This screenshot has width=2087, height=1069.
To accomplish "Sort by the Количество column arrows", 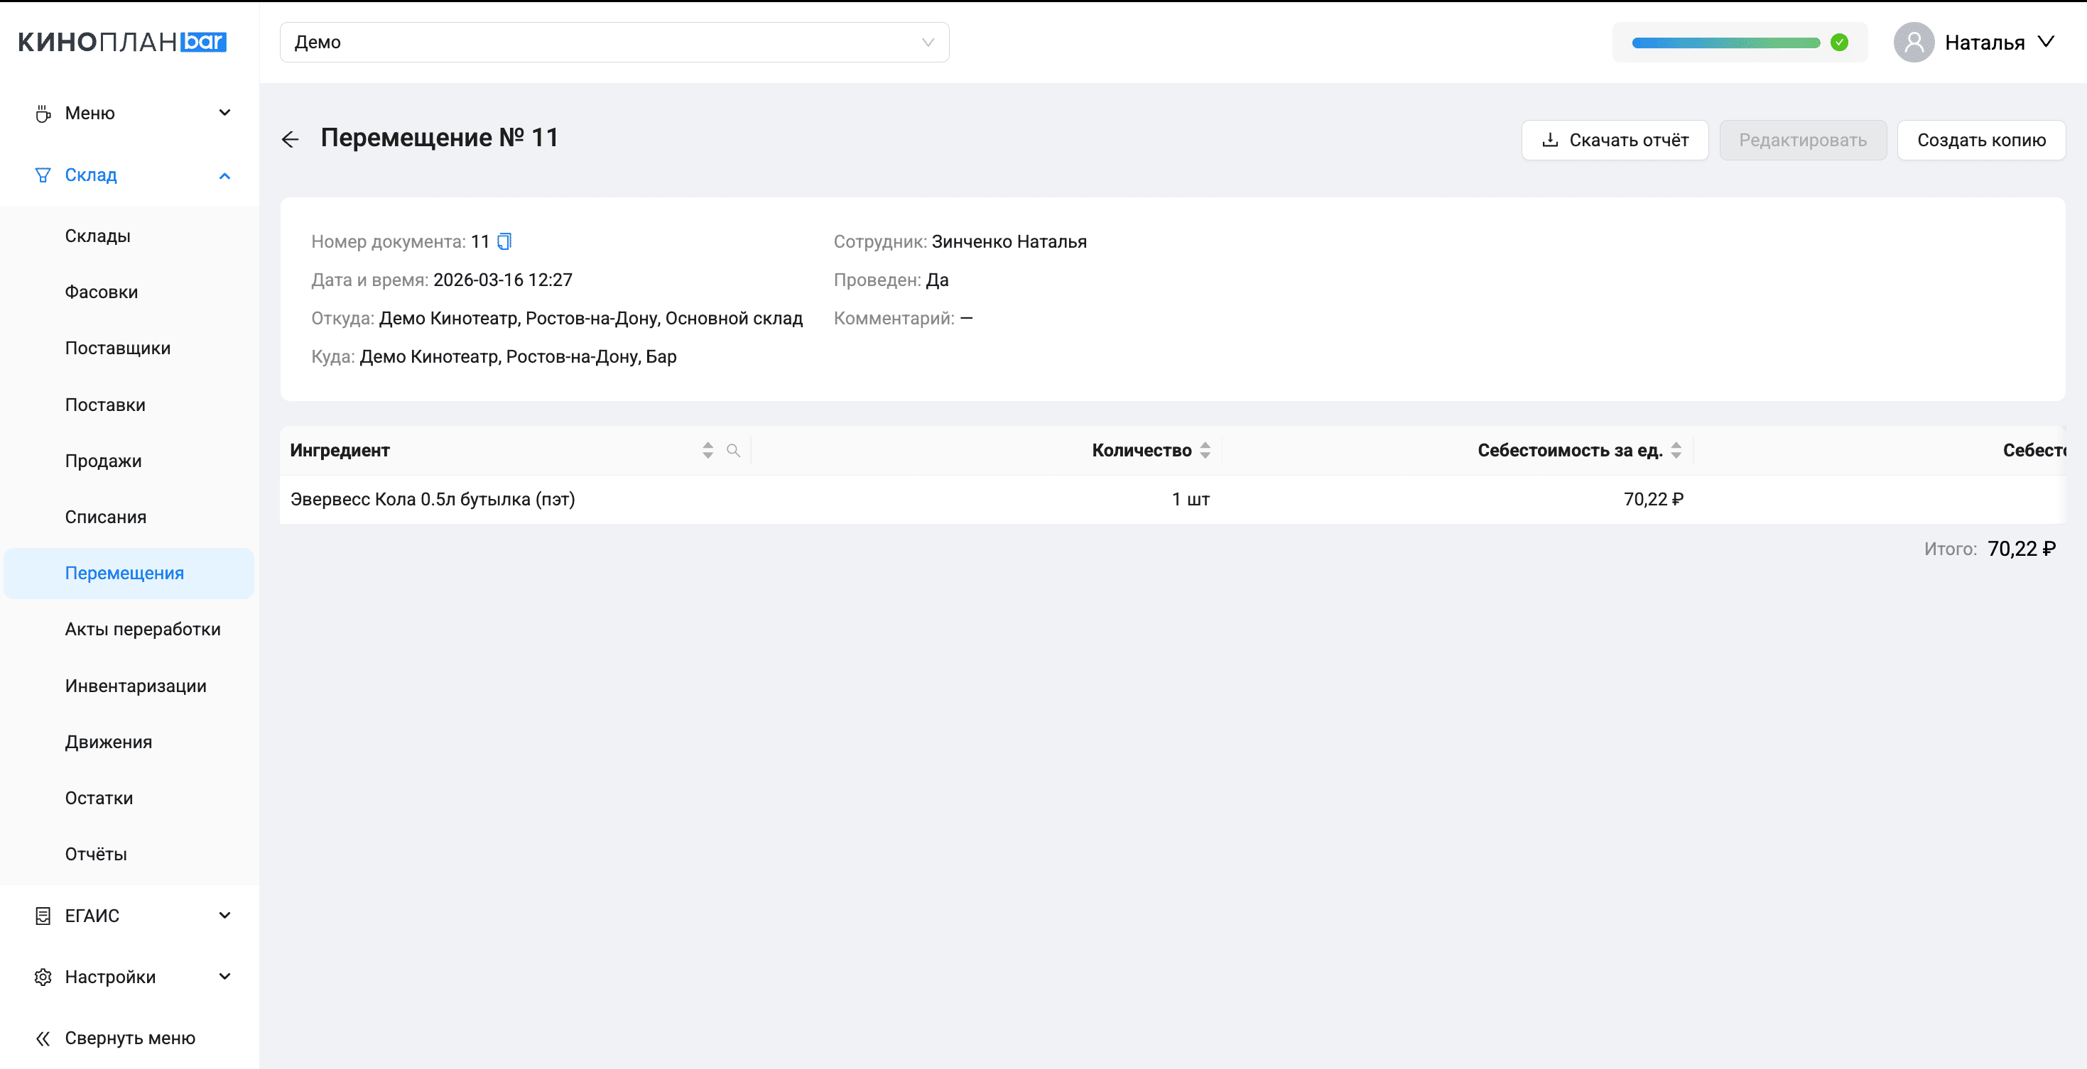I will coord(1205,450).
